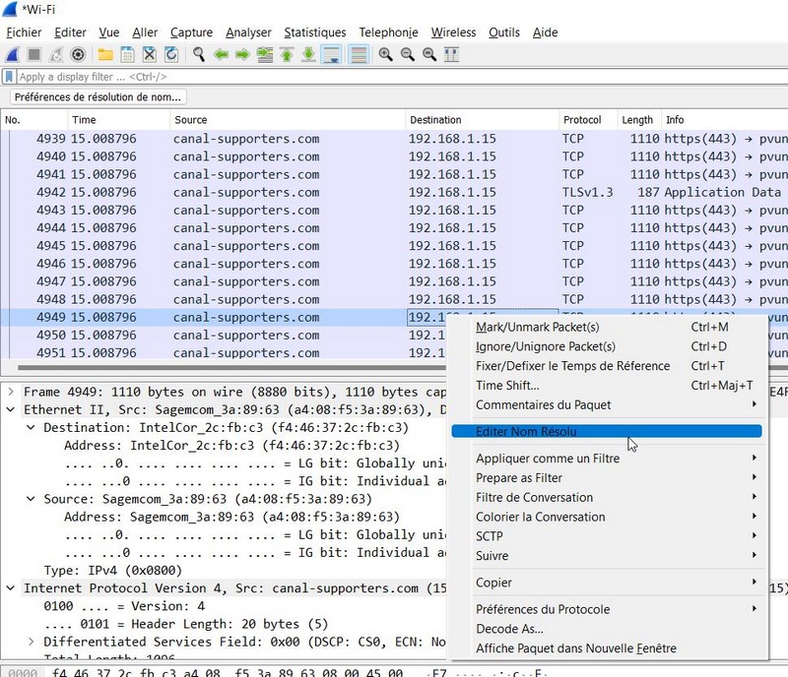The width and height of the screenshot is (788, 677).
Task: Click the display filter bookmark icon
Action: (x=9, y=77)
